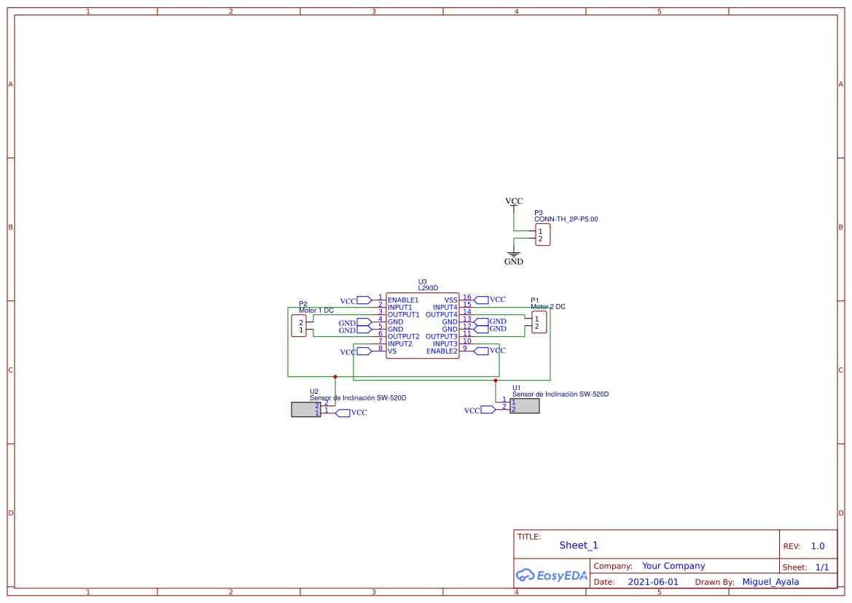Click the Your Company field in title block

click(x=673, y=566)
